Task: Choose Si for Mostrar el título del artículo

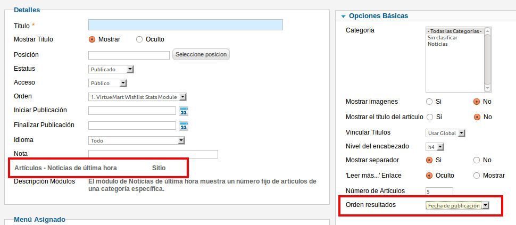Action: (429, 117)
